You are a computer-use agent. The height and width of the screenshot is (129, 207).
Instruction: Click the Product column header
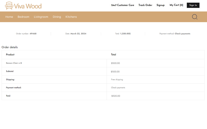click(10, 55)
